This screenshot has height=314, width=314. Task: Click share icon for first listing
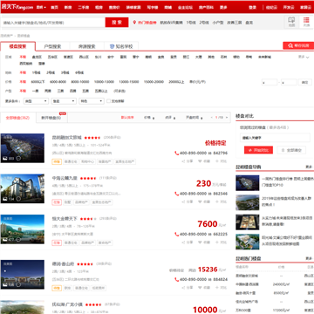pos(183,161)
